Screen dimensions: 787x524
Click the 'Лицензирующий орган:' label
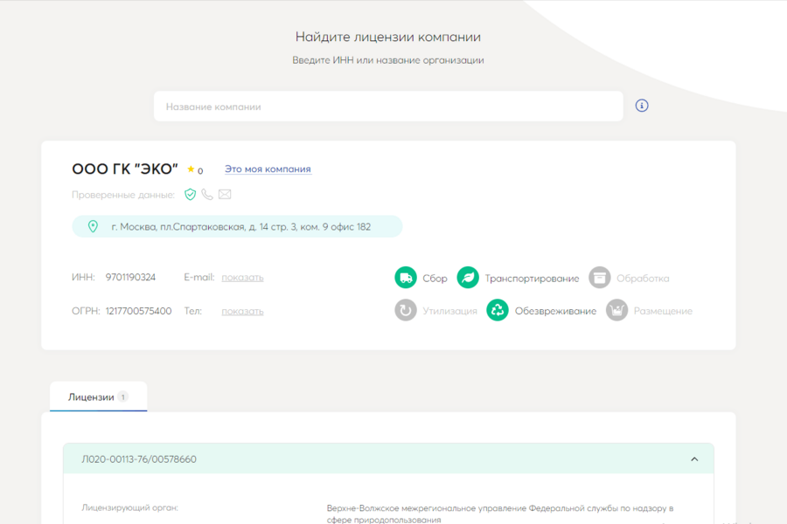(130, 507)
